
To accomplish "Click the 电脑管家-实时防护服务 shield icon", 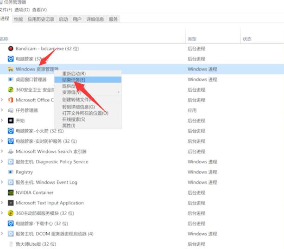I will 11,141.
